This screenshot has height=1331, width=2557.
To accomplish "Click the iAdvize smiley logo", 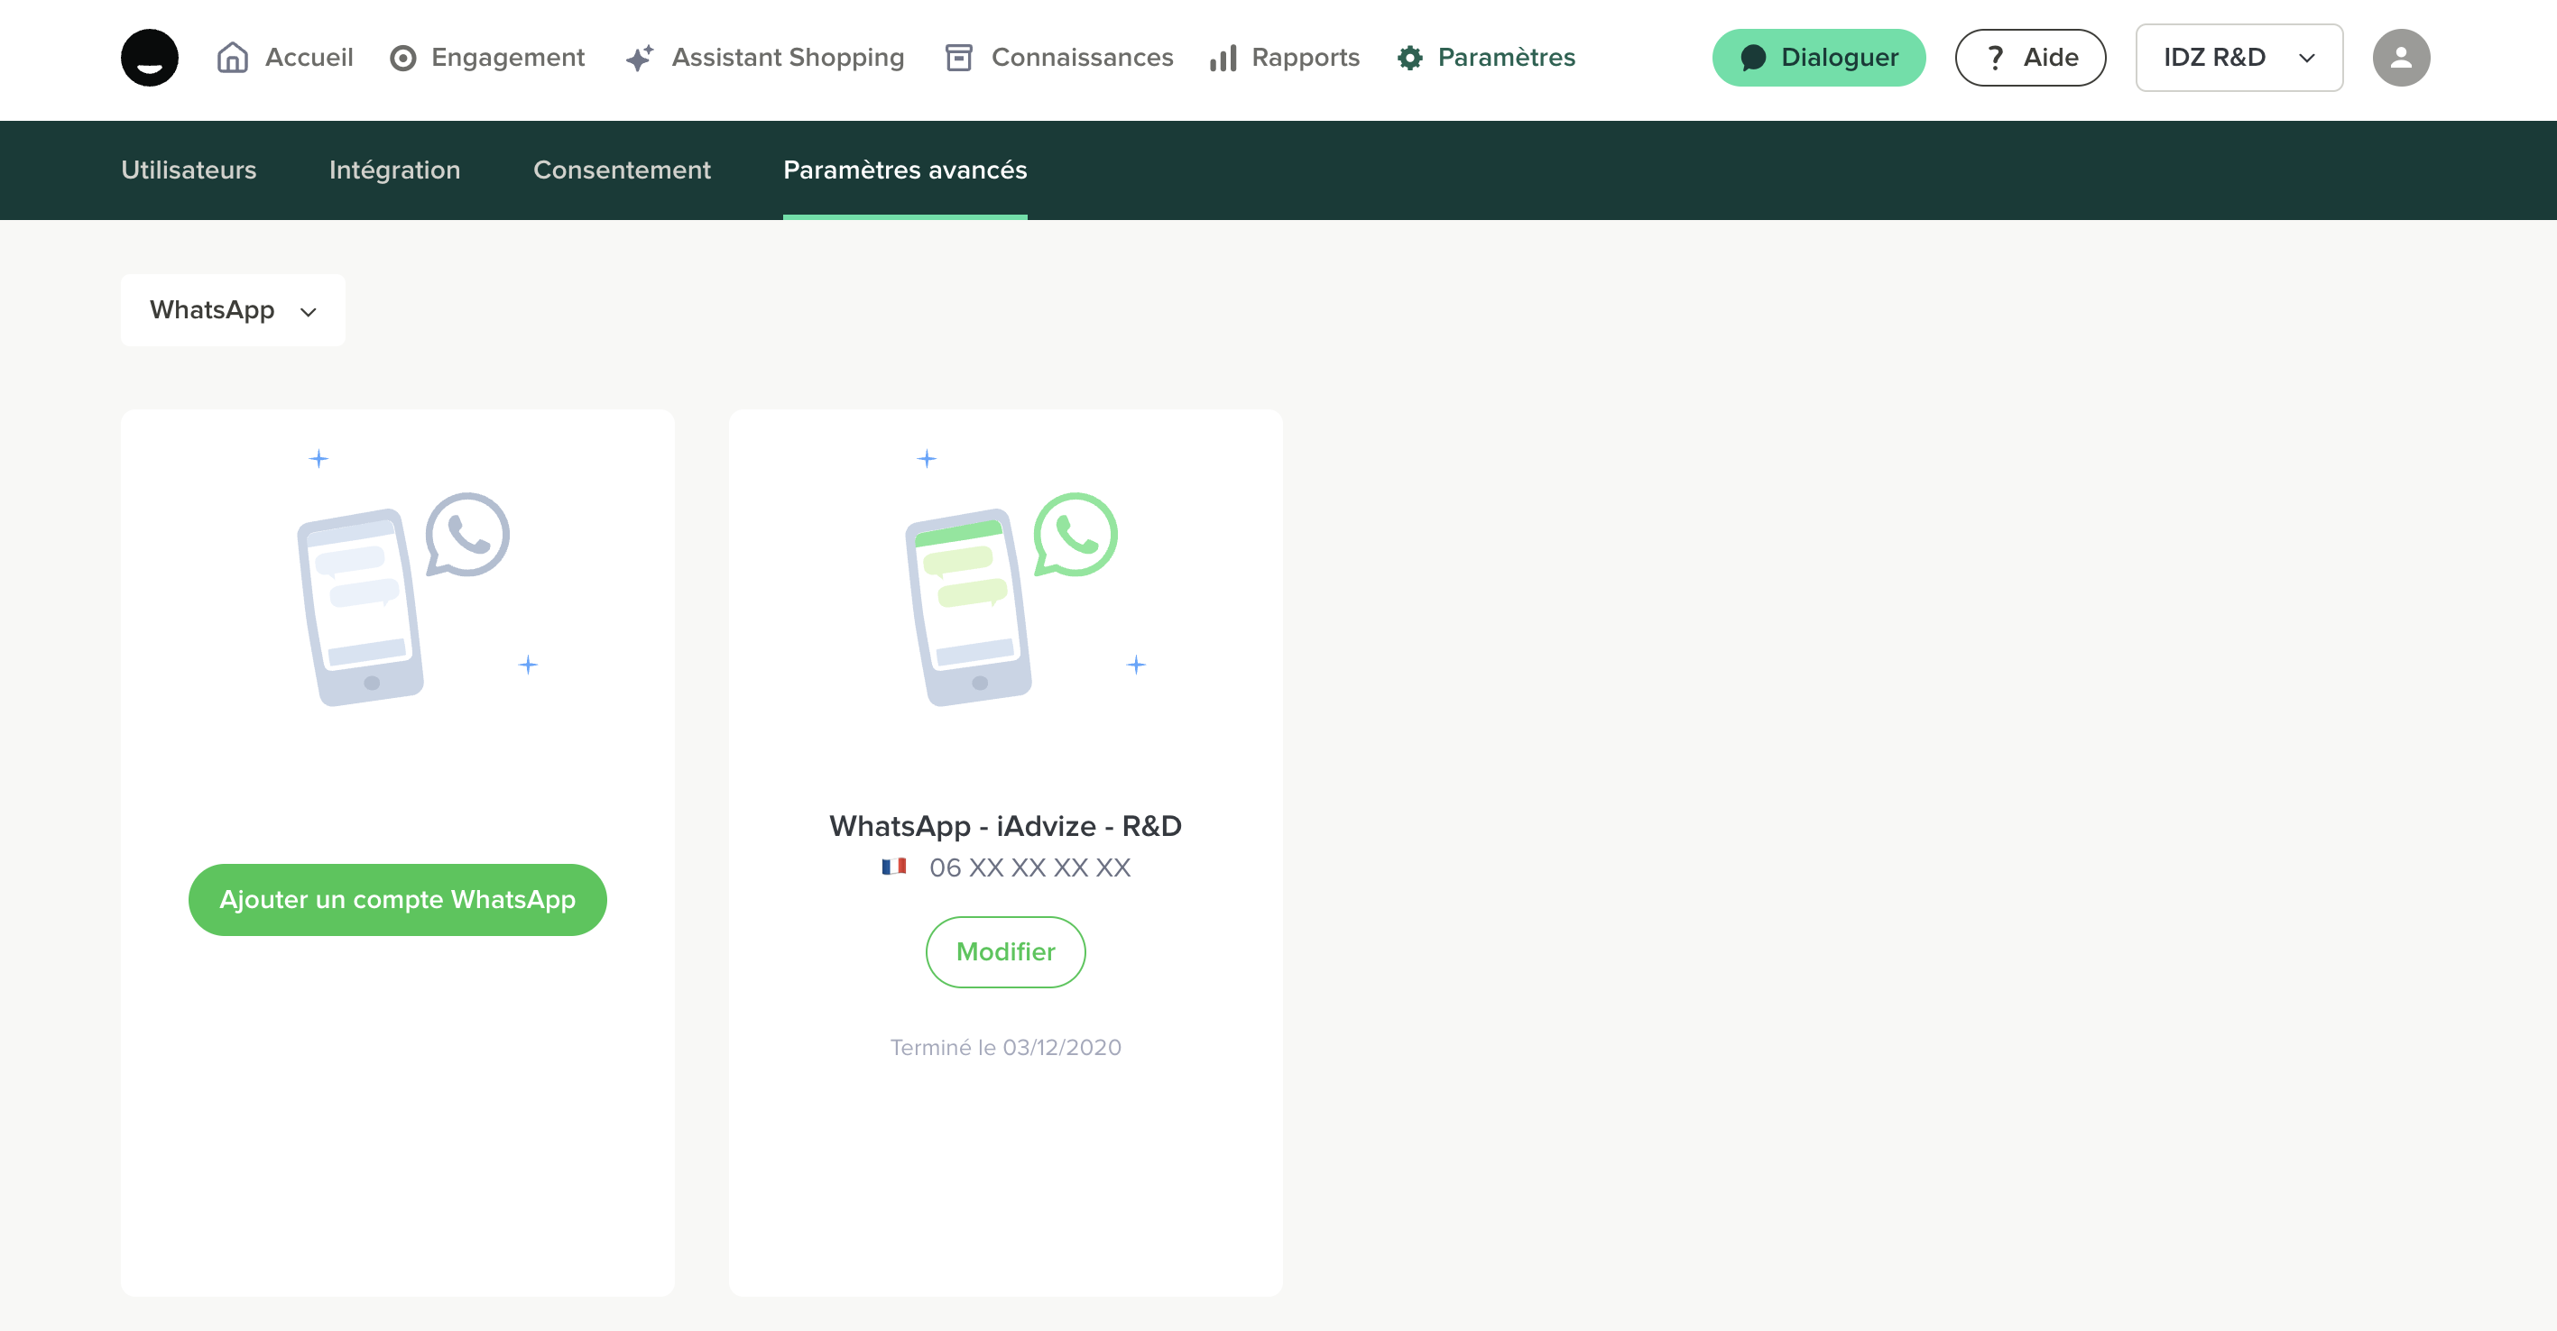I will click(x=149, y=58).
